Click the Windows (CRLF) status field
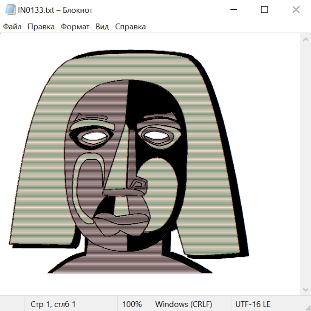The width and height of the screenshot is (311, 311). pyautogui.click(x=183, y=304)
